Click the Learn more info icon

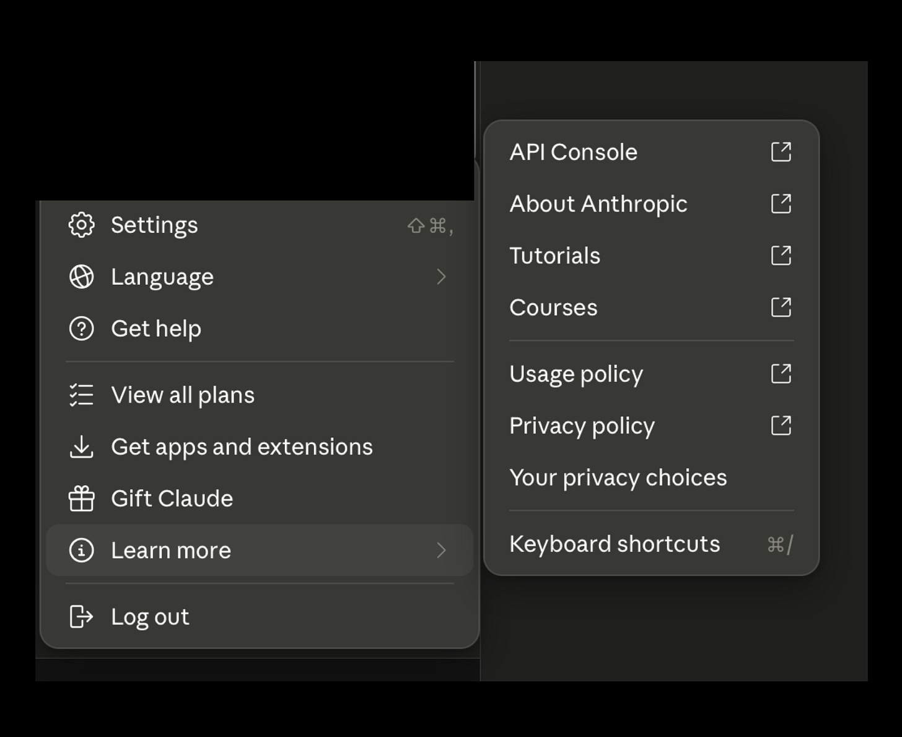[x=81, y=550]
